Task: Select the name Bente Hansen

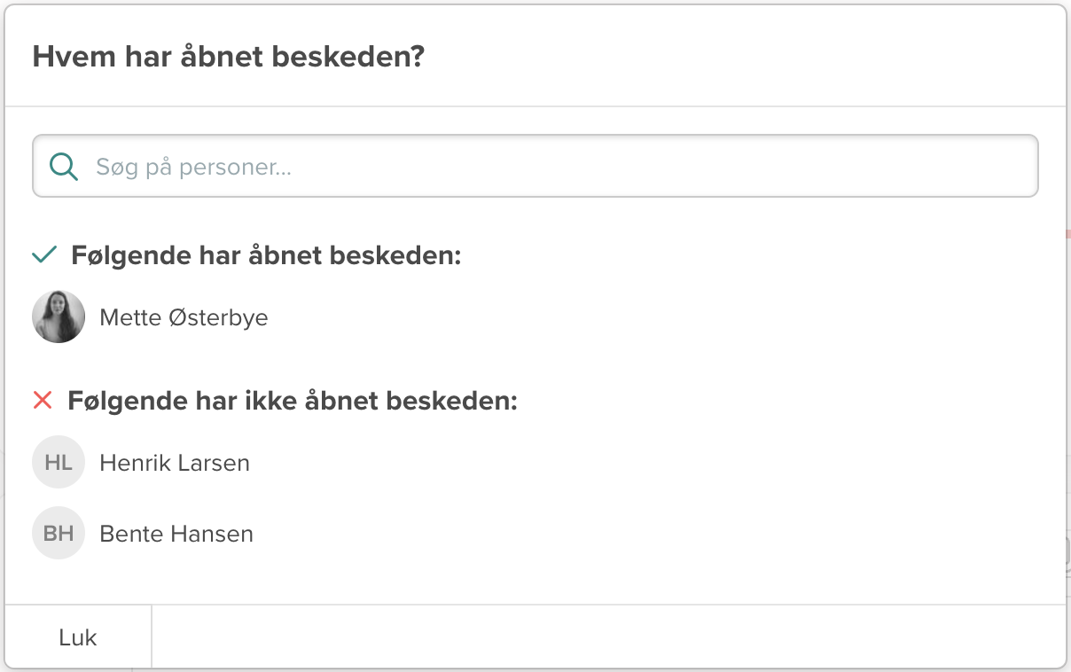Action: [x=176, y=534]
